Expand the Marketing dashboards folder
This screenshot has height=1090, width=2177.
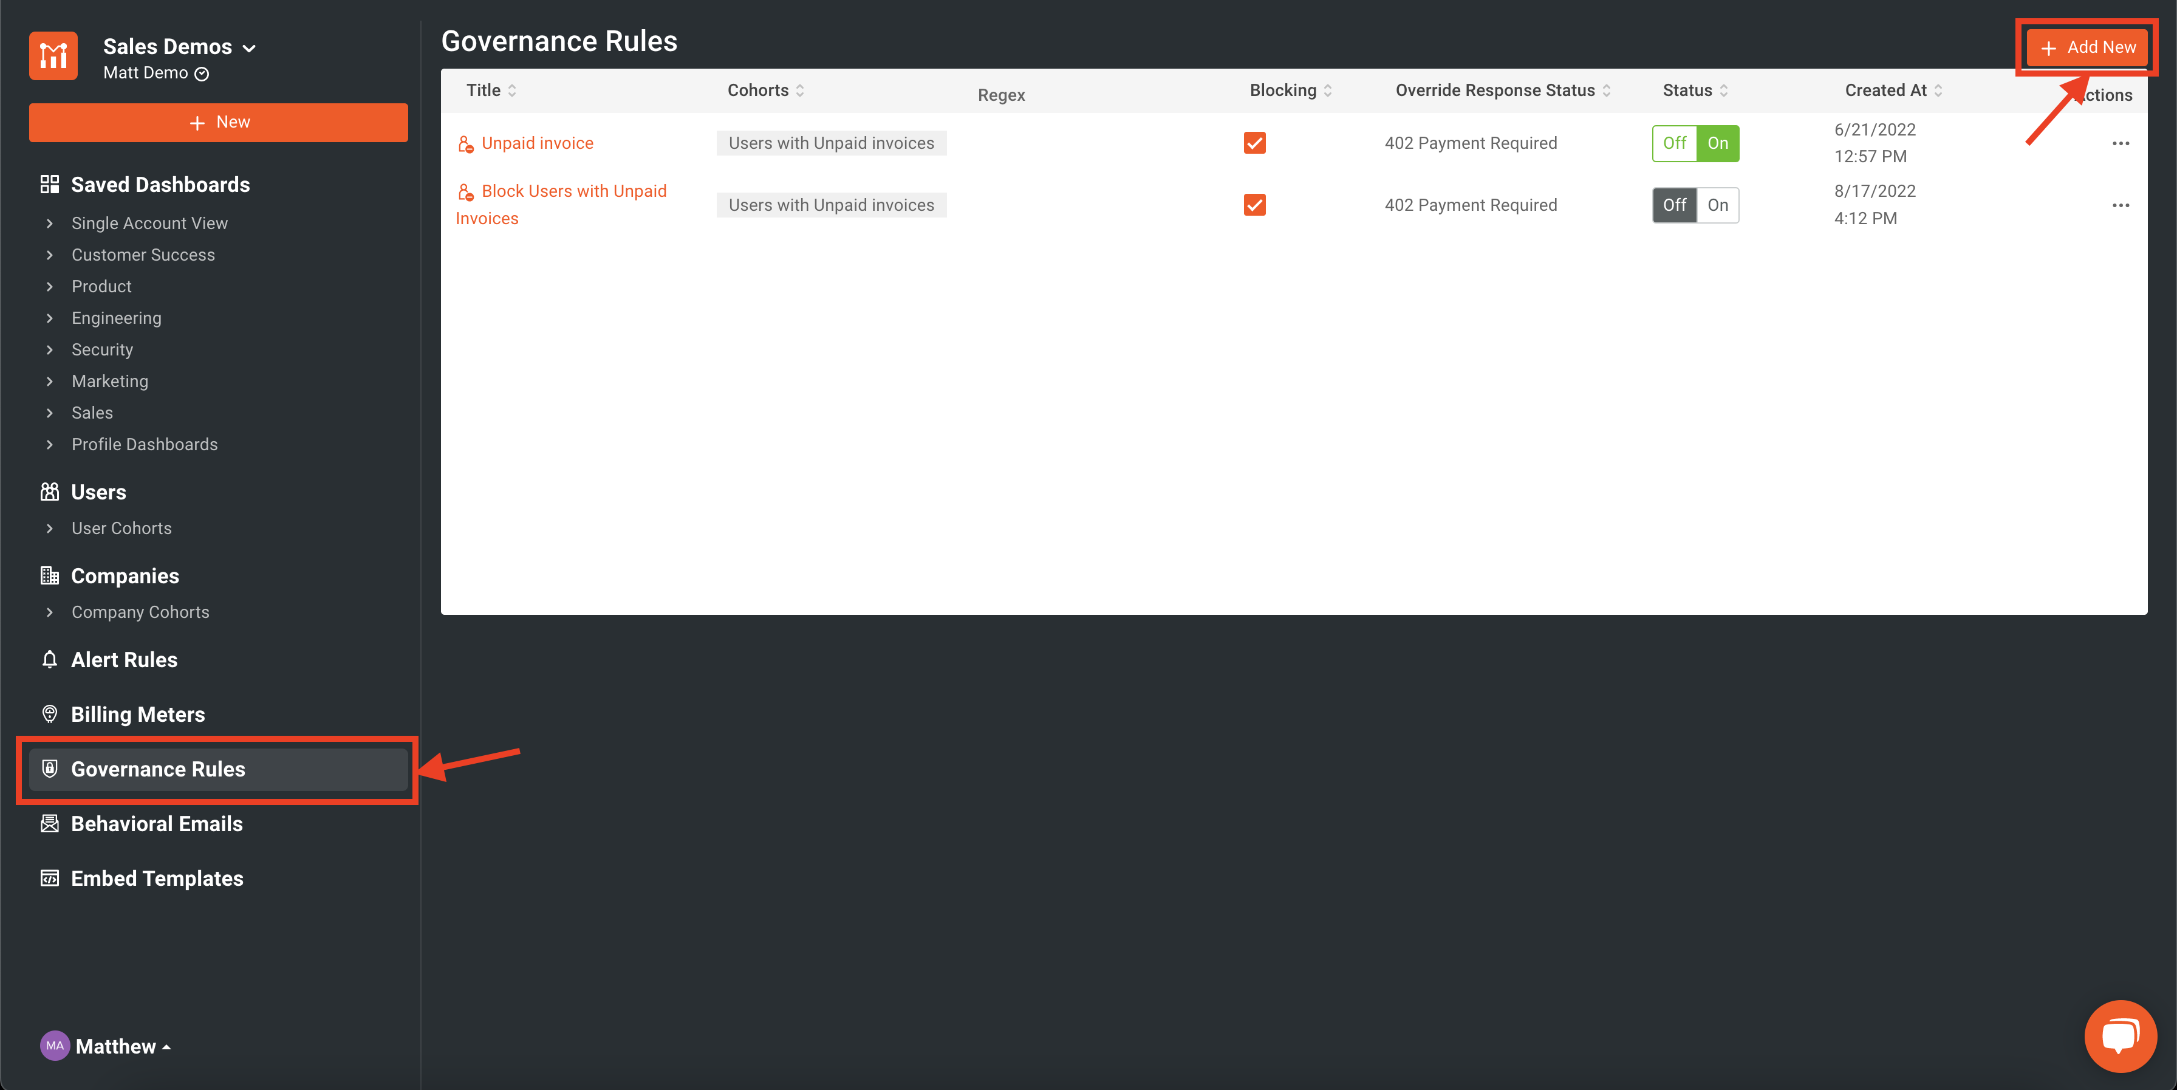click(x=50, y=382)
